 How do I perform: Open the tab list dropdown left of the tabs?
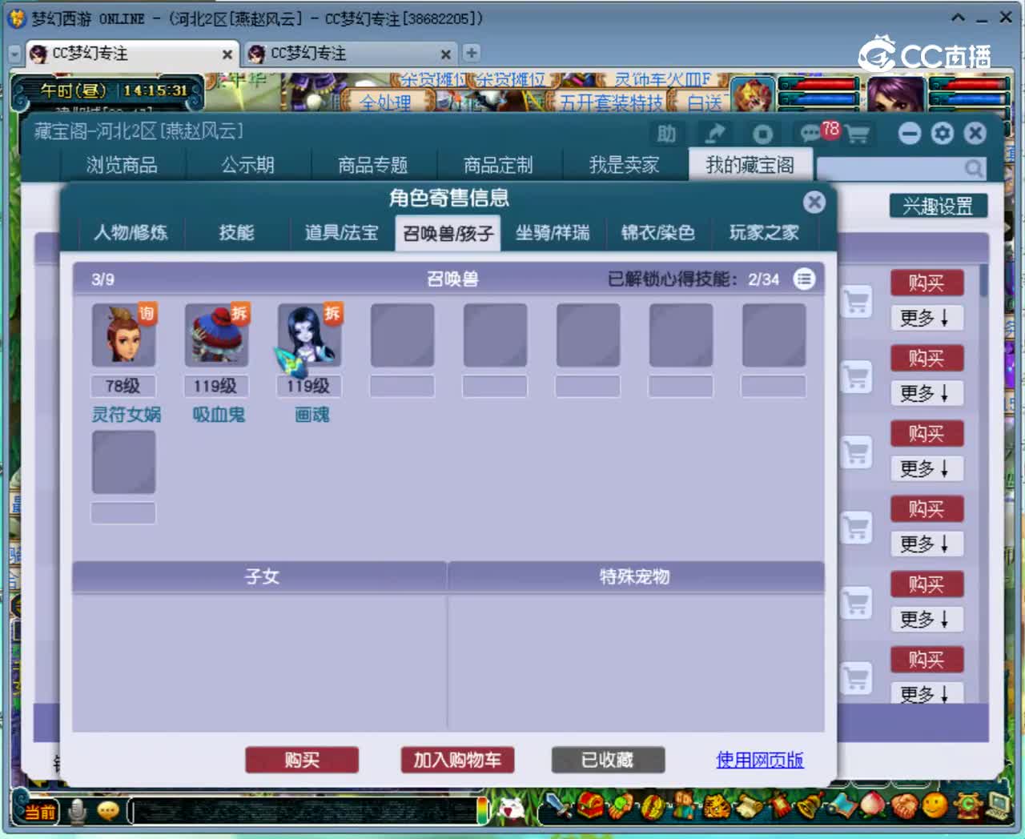[x=14, y=54]
